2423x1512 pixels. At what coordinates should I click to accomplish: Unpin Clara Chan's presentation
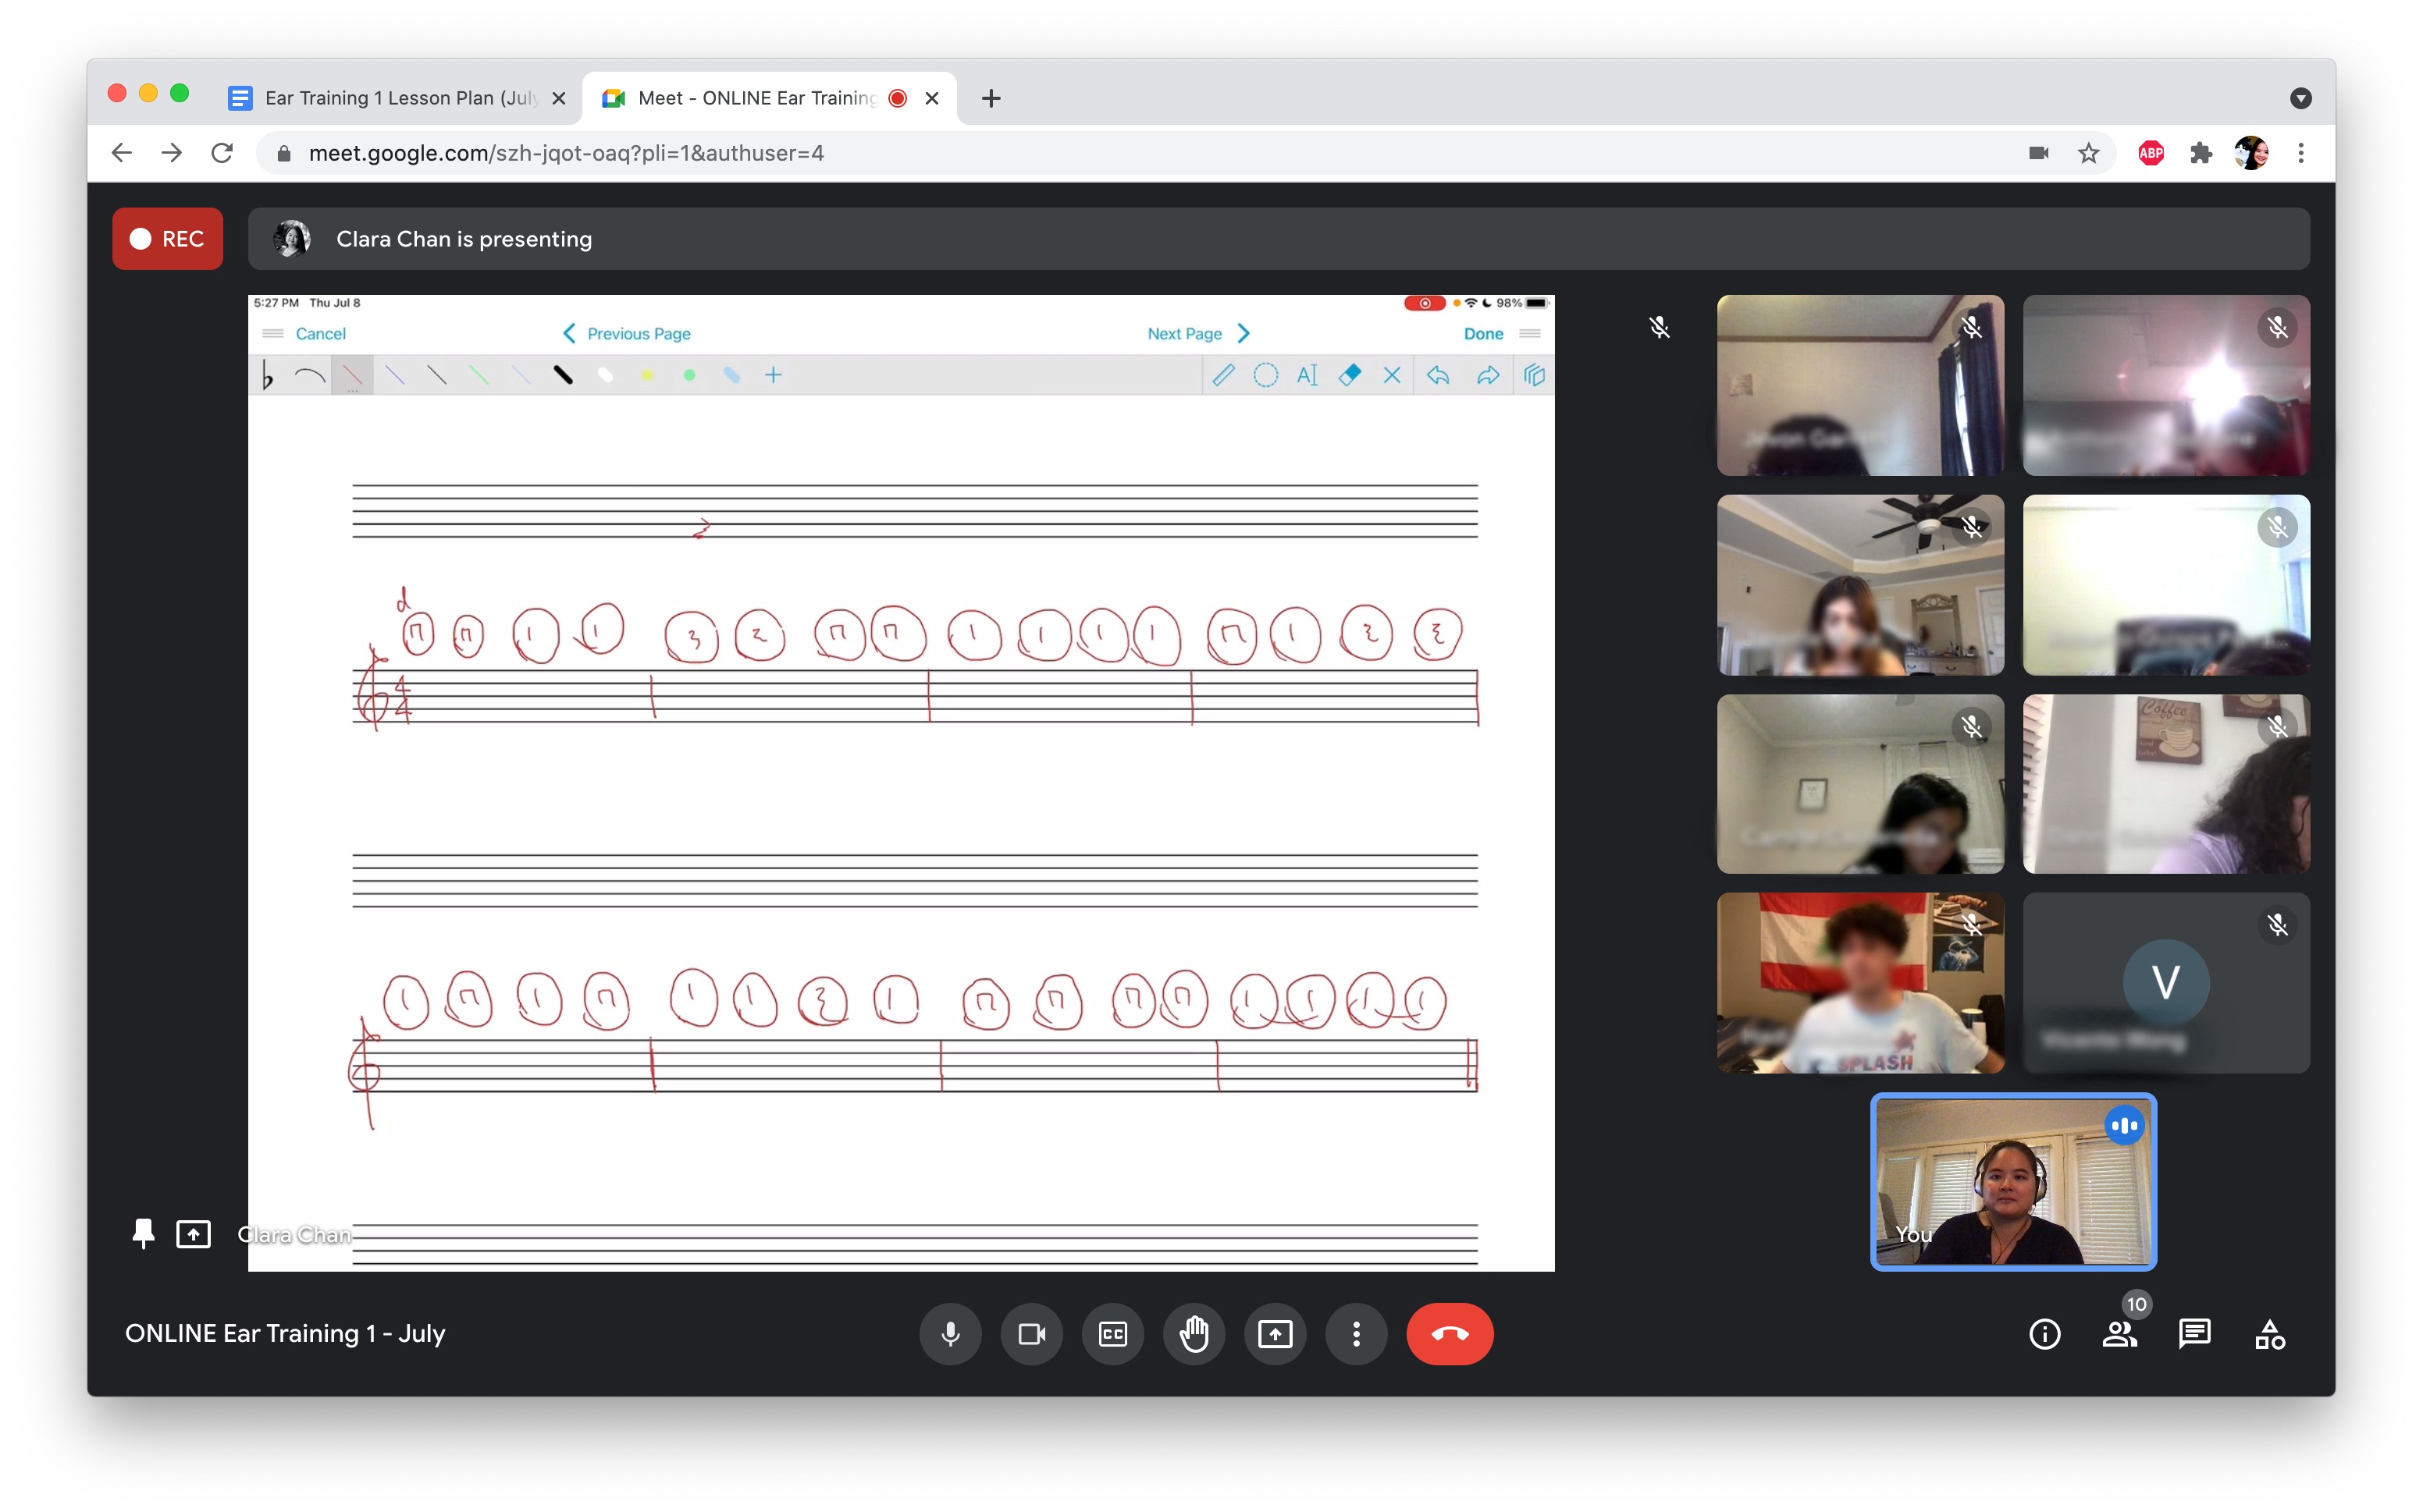[x=143, y=1233]
